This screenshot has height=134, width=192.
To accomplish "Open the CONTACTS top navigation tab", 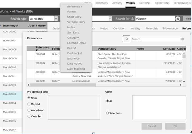I will [x=101, y=3].
